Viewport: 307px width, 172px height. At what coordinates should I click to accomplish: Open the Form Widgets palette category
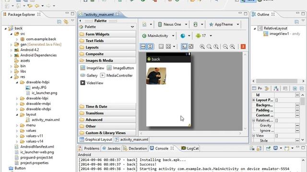[x=107, y=34]
